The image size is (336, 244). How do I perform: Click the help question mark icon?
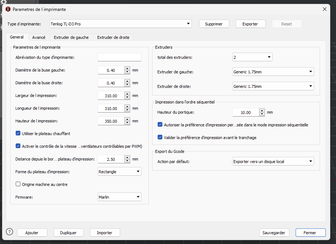click(x=9, y=232)
